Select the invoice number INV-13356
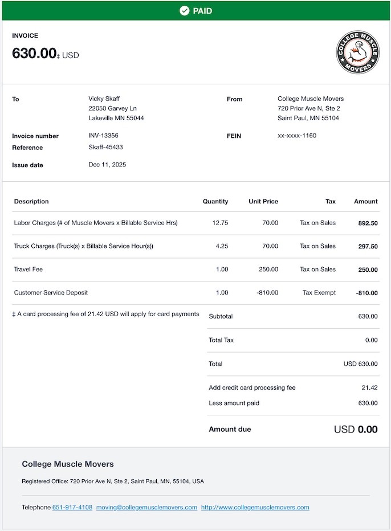 103,136
